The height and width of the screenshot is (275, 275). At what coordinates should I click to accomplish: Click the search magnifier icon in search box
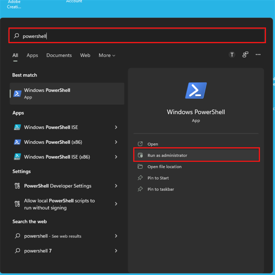(x=16, y=36)
